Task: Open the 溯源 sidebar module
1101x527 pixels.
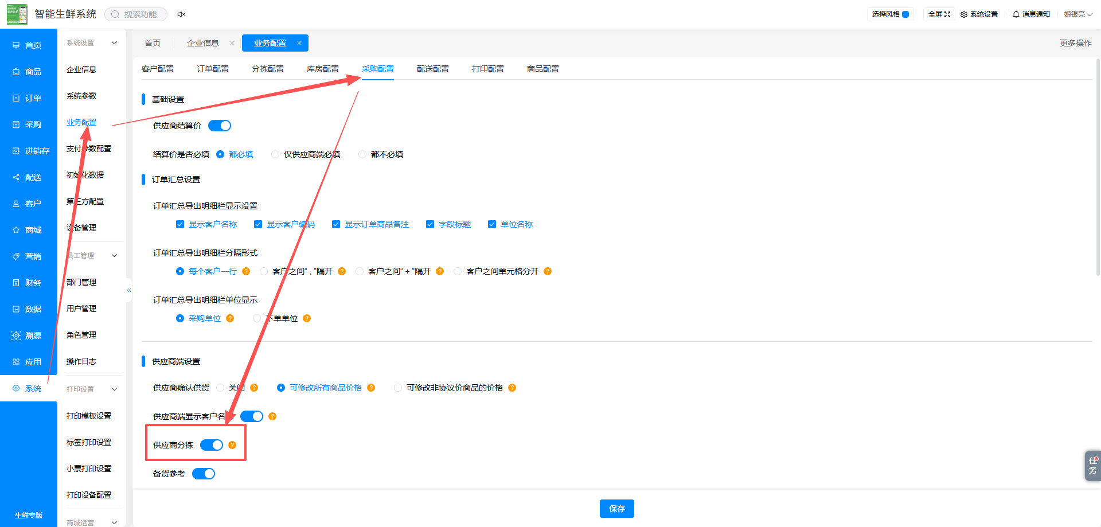Action: (x=28, y=335)
